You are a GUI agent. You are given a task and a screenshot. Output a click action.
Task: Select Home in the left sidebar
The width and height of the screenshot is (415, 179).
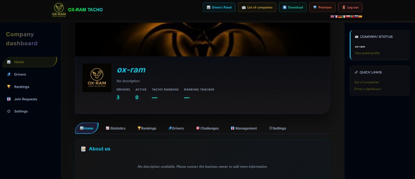(x=30, y=62)
